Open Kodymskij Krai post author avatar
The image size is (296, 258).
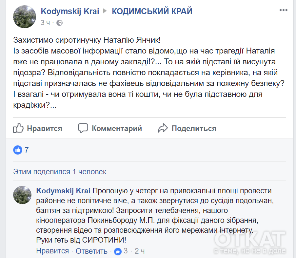(25, 17)
